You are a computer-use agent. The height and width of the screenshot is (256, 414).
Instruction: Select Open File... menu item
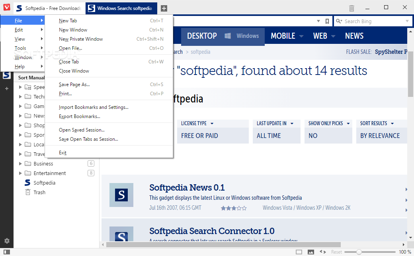109,48
